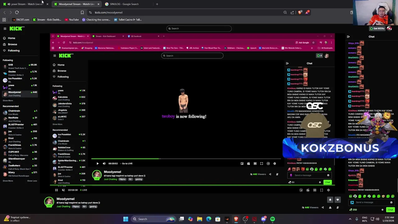Click the Filipino tag under the stream
The height and width of the screenshot is (224, 398).
click(76, 207)
